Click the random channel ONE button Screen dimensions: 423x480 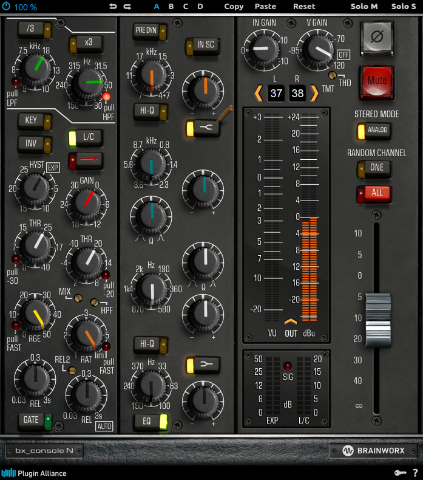click(x=374, y=168)
